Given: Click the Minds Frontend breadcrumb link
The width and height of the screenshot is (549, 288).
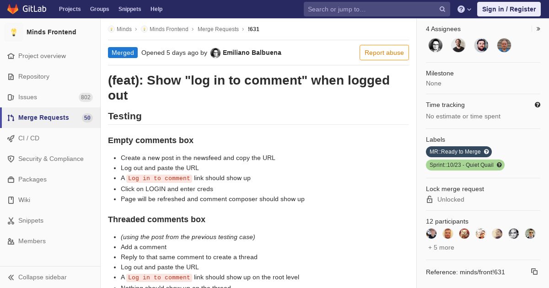Looking at the screenshot, I should 169,29.
